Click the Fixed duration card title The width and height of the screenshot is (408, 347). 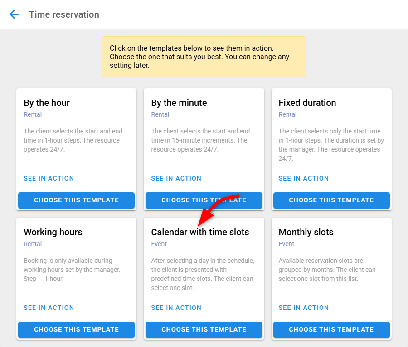click(307, 103)
